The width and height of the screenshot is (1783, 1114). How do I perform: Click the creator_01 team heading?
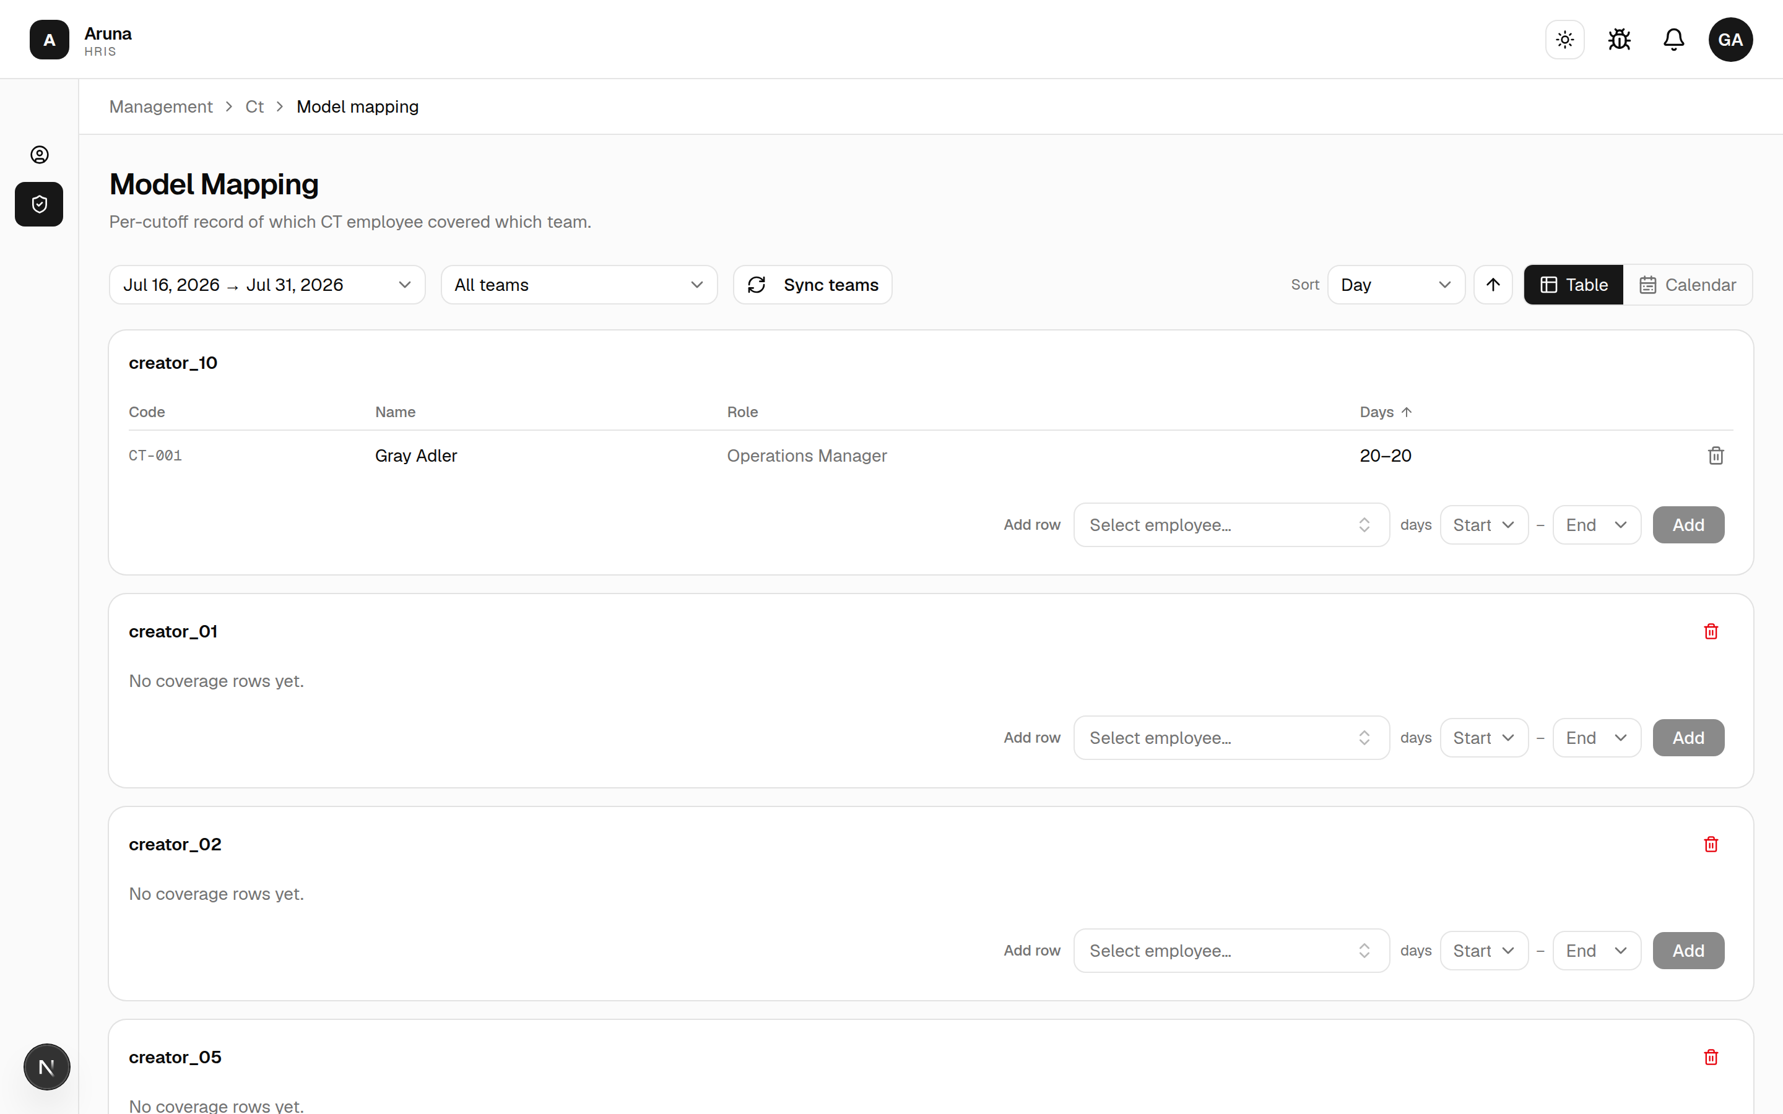point(173,632)
